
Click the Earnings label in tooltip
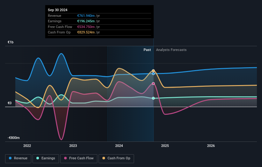pos(55,21)
